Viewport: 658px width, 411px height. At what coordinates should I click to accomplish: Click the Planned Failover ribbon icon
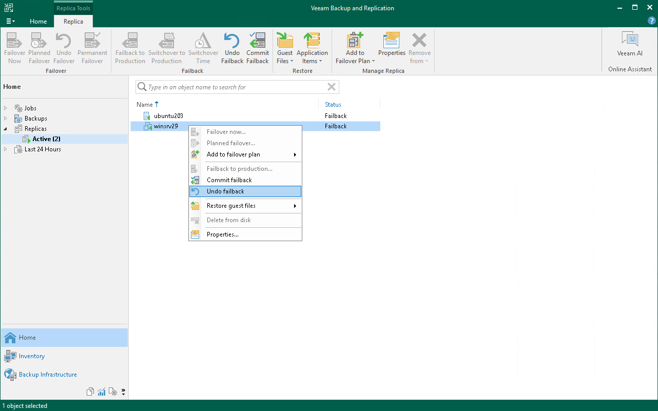coord(40,48)
